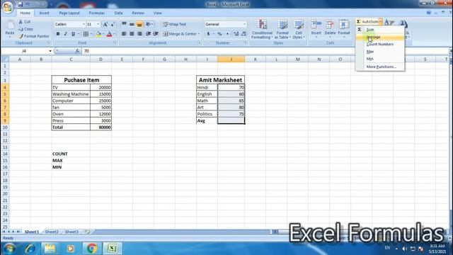453x255 pixels.
Task: Toggle top align
Action: (124, 24)
